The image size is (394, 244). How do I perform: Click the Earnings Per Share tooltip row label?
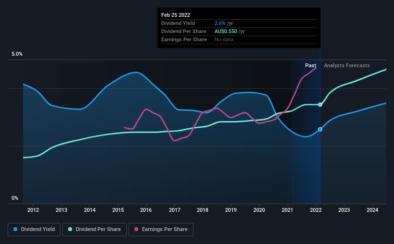click(184, 39)
